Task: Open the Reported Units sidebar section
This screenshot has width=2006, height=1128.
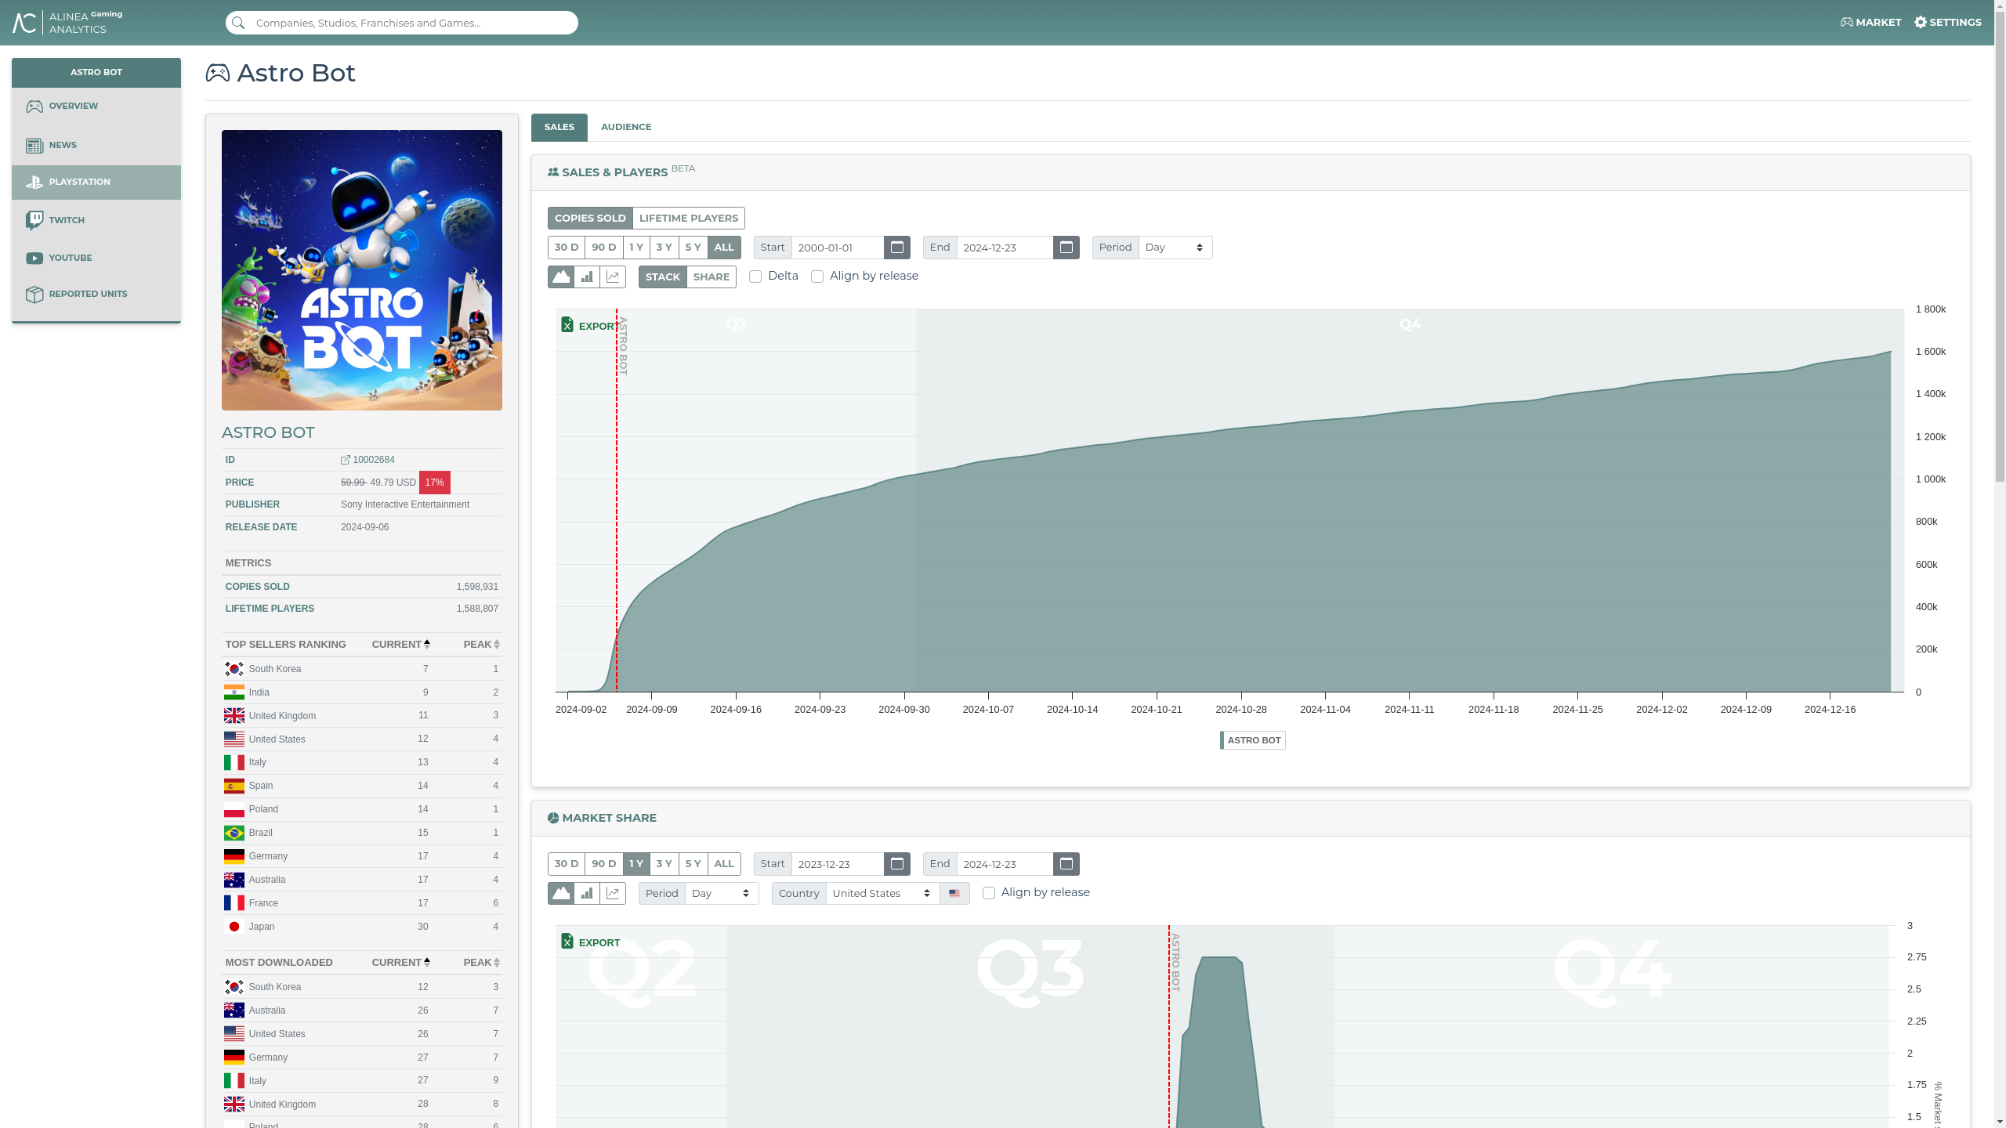Action: (96, 294)
